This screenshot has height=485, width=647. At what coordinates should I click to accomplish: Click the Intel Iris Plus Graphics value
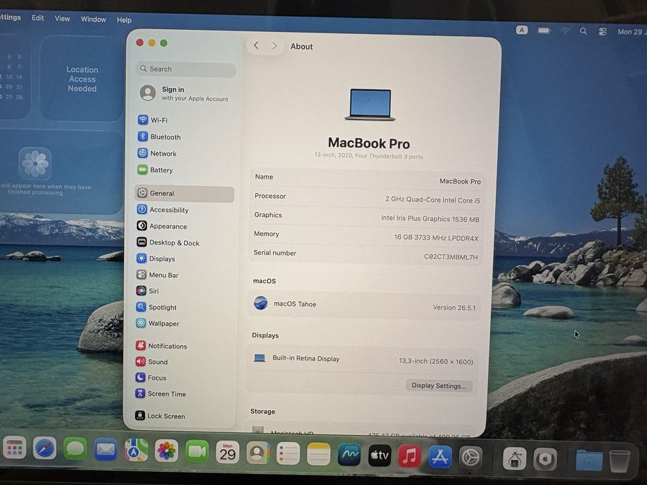point(430,218)
